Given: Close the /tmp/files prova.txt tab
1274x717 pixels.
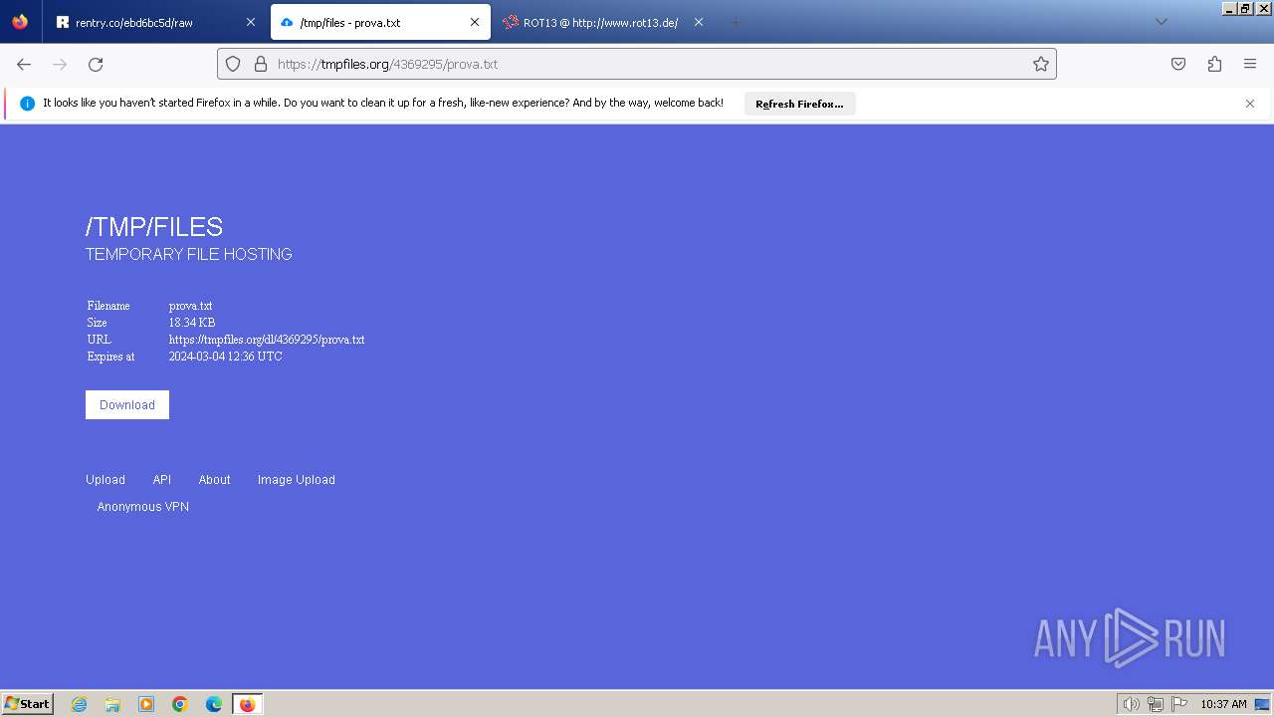Looking at the screenshot, I should [x=475, y=22].
